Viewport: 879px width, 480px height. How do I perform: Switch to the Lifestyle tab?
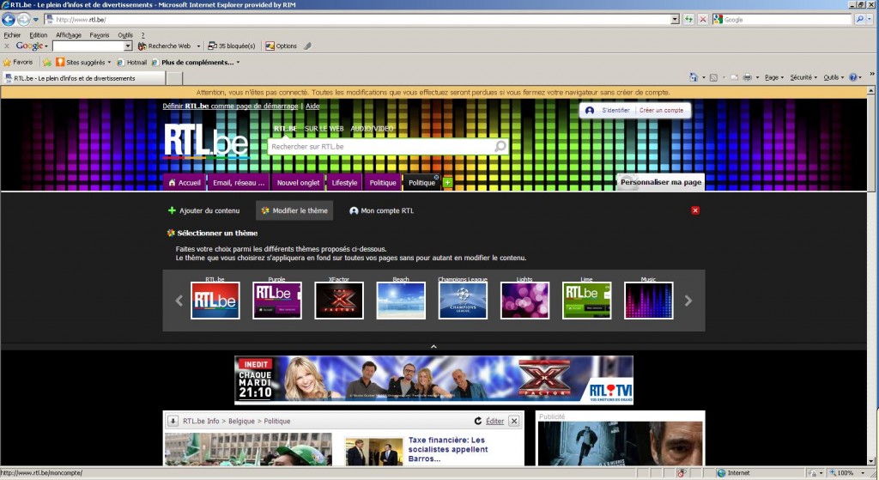coord(344,182)
